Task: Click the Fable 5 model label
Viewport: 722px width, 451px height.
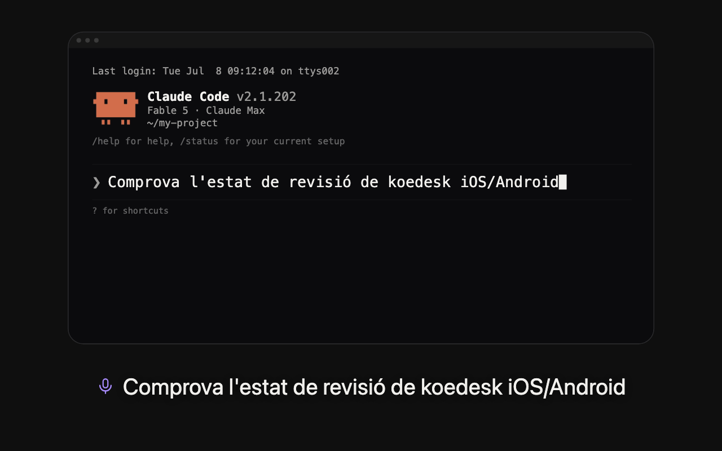Action: click(168, 110)
